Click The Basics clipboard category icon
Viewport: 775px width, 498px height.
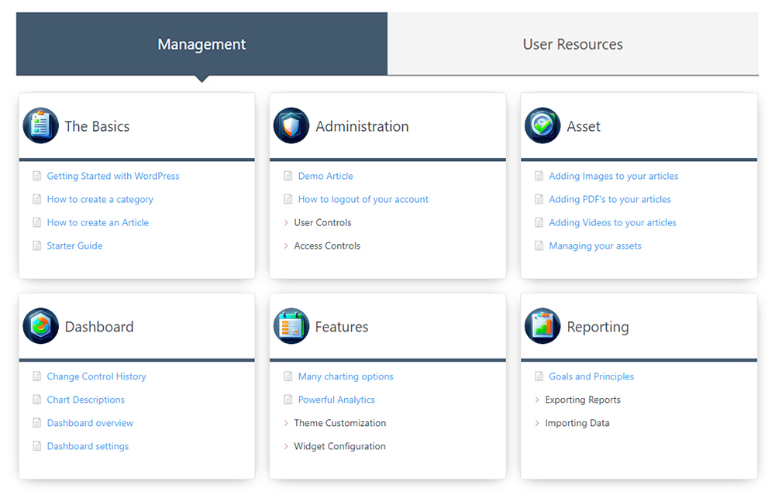click(41, 125)
